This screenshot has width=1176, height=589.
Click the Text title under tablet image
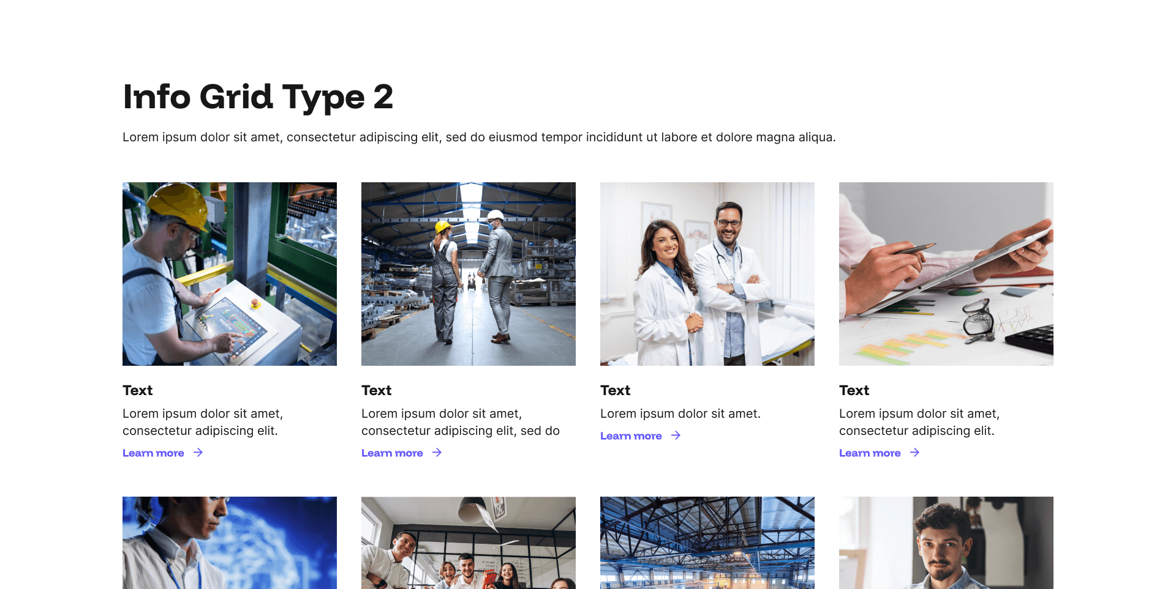854,390
